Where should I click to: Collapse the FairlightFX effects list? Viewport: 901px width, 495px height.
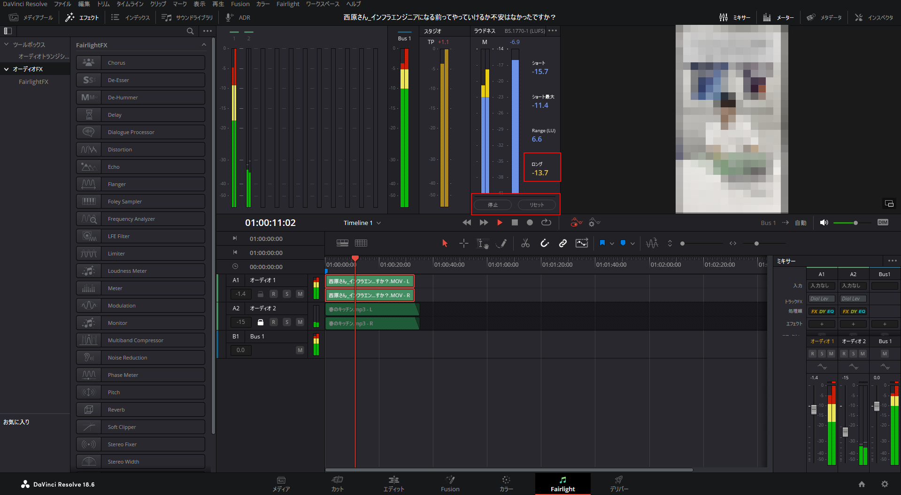[x=204, y=45]
